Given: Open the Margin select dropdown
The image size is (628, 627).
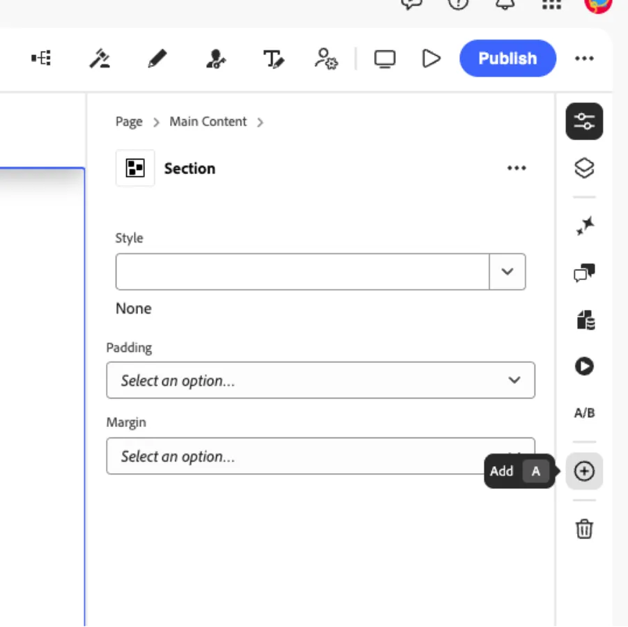Looking at the screenshot, I should pos(321,456).
